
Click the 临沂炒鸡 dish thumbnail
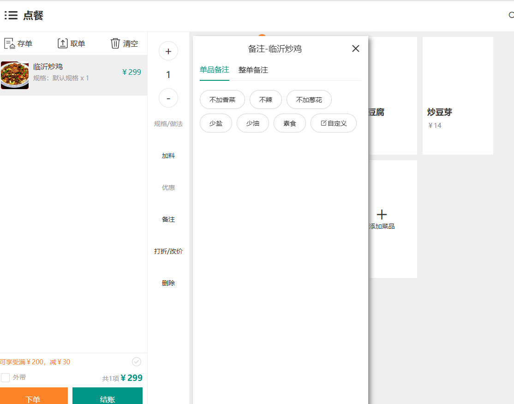(15, 75)
